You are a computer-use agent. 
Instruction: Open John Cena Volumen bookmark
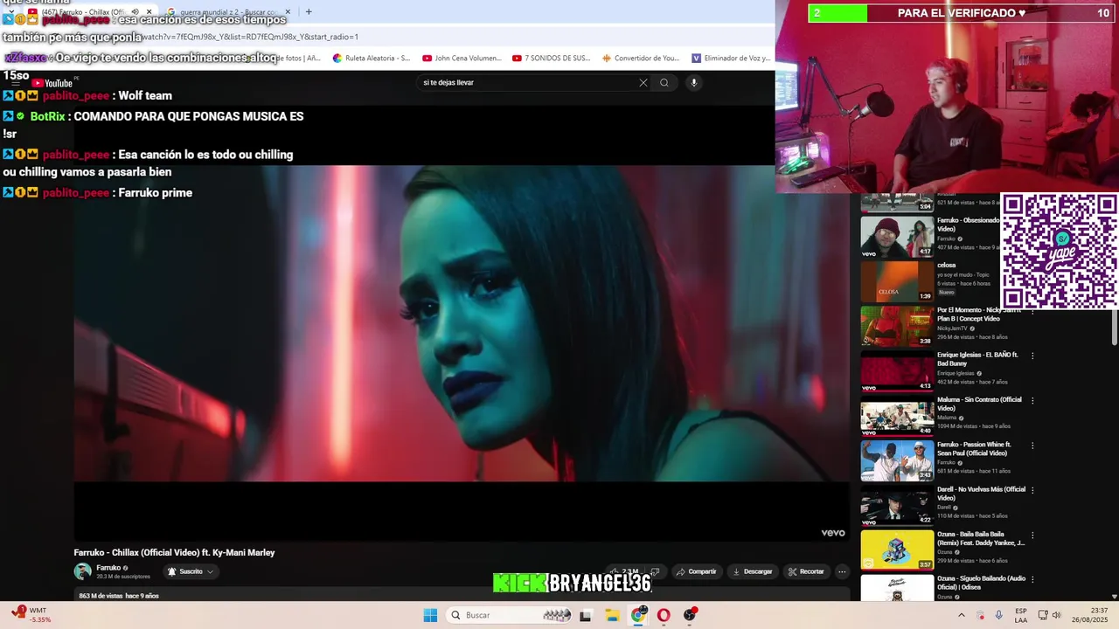coord(462,59)
